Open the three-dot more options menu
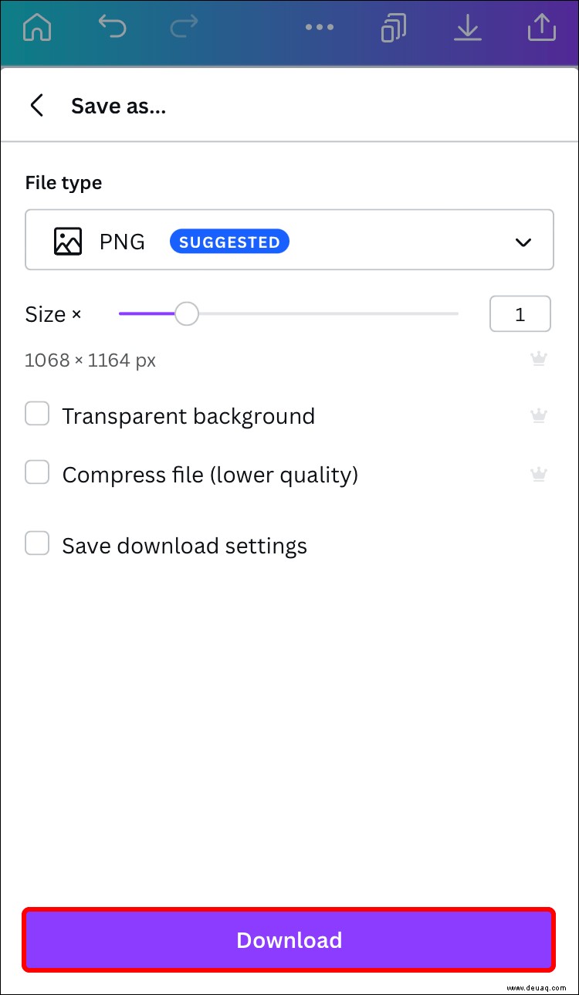 319,28
